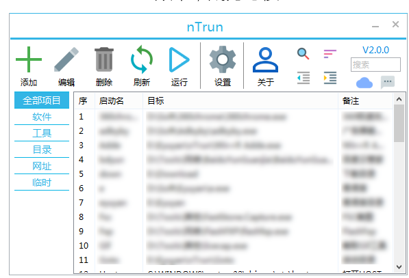Click the blue cloud icon

pos(364,83)
